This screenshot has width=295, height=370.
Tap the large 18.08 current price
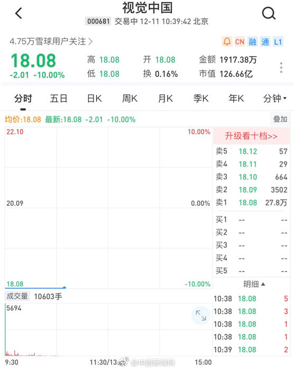click(33, 61)
